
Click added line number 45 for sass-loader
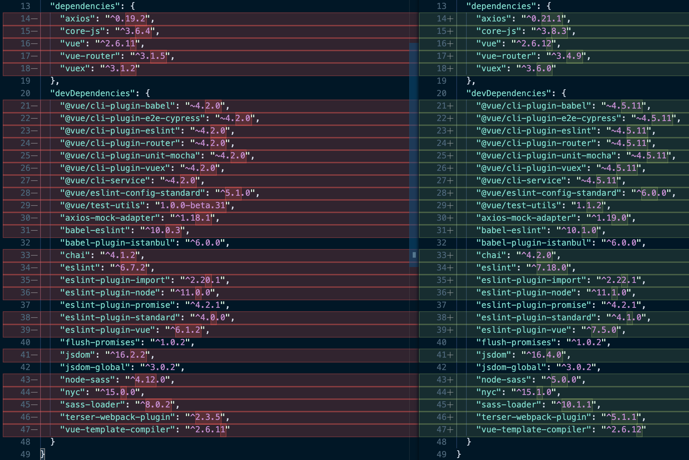442,405
